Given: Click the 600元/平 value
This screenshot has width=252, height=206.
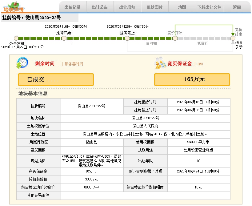Looking at the screenshot, I should (92, 188).
